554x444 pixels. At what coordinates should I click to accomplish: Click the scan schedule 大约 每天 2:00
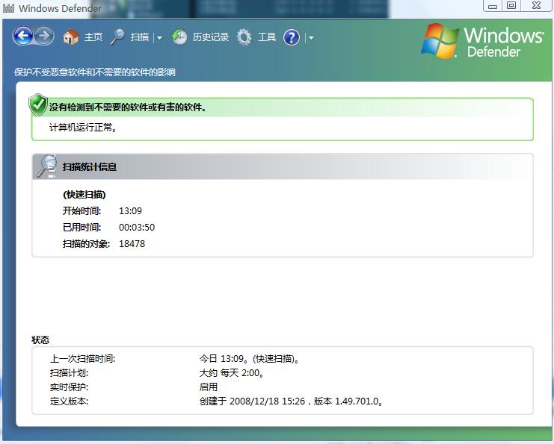coord(232,373)
